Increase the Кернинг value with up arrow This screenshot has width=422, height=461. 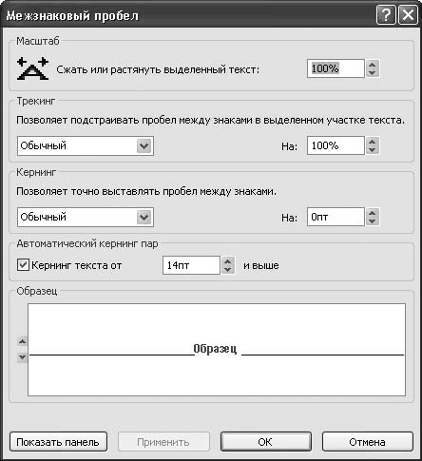(373, 213)
